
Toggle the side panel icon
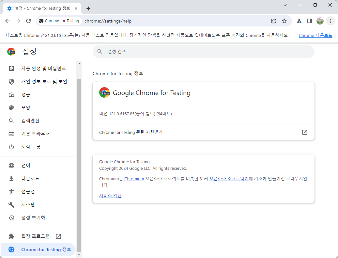(310, 21)
